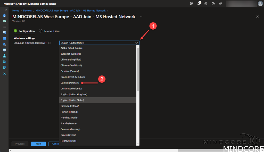Collapse the Language & Region dropdown
Screen dimensions: 264x152
[137, 43]
